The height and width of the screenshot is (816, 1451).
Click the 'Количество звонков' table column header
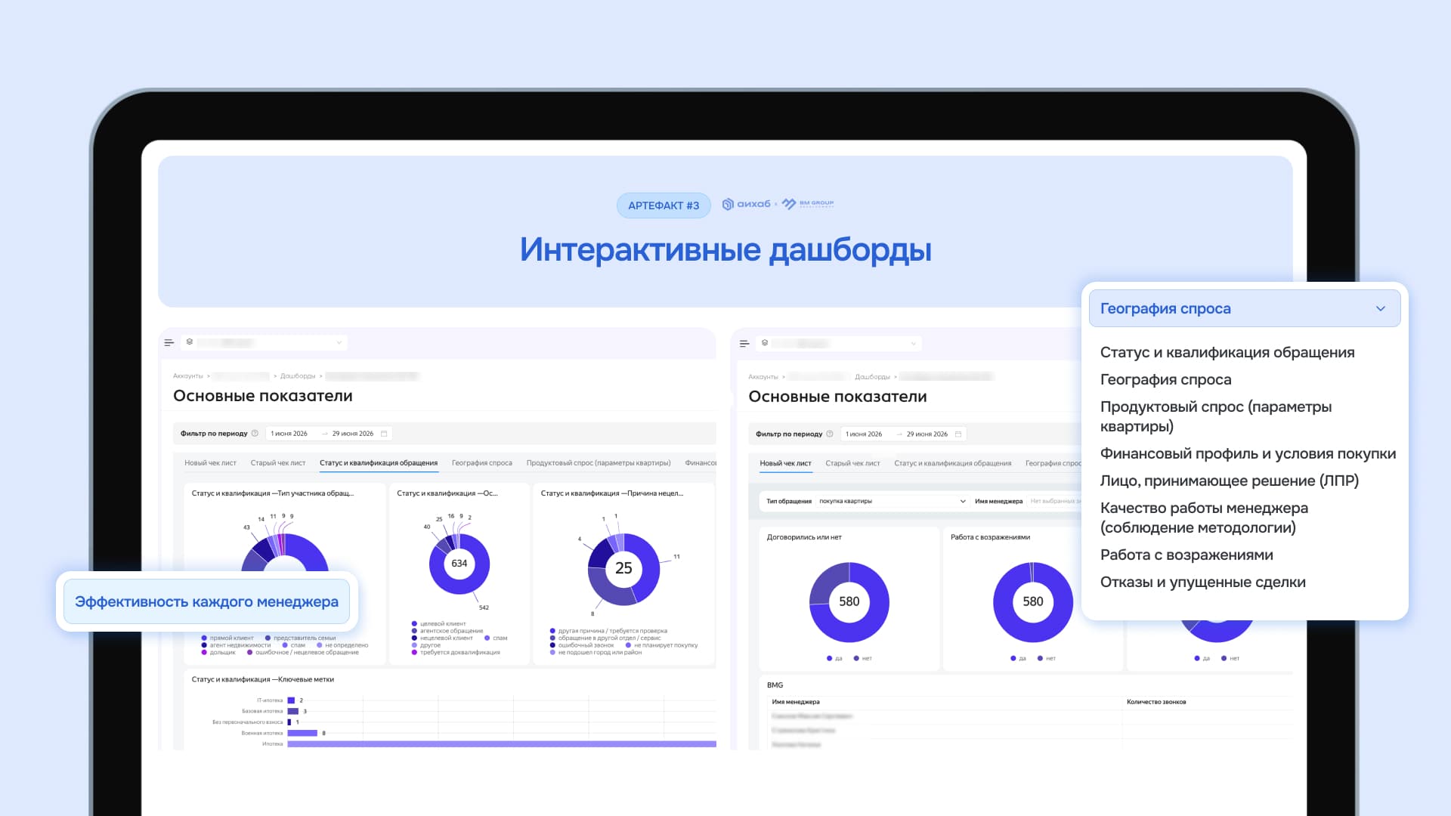(x=1156, y=702)
